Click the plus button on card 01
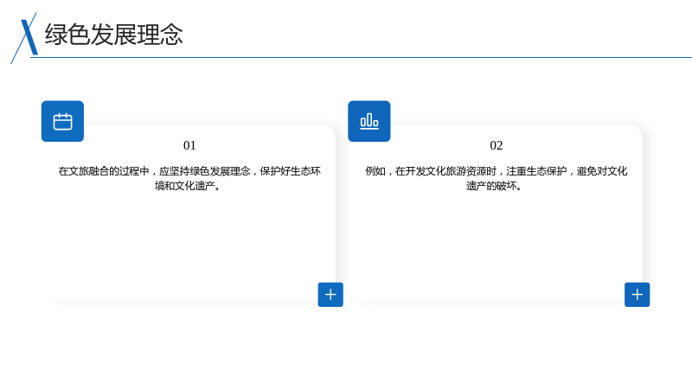 click(330, 295)
